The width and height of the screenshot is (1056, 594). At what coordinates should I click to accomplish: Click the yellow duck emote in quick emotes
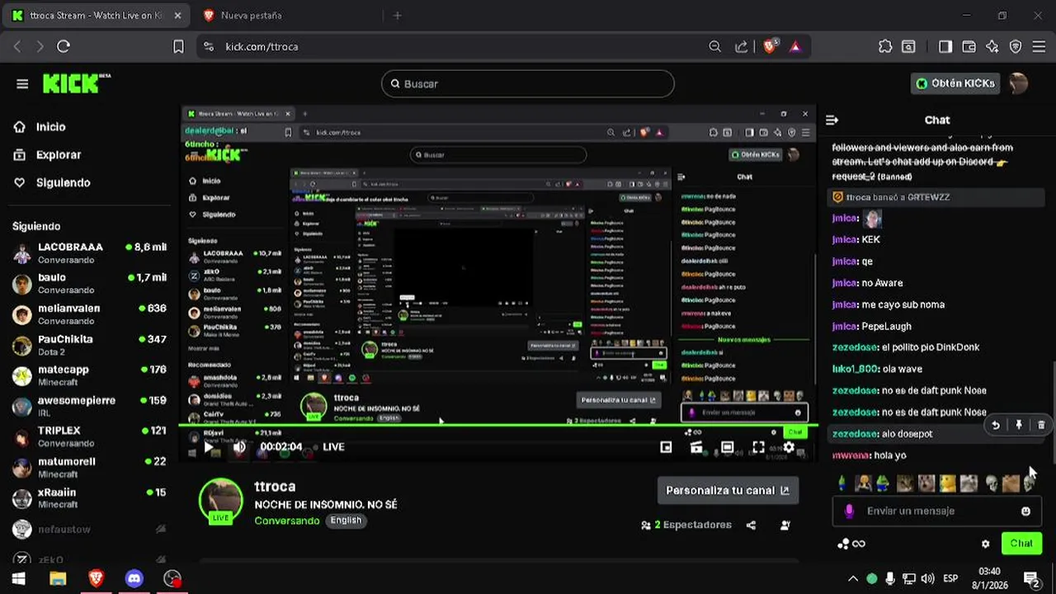[947, 483]
